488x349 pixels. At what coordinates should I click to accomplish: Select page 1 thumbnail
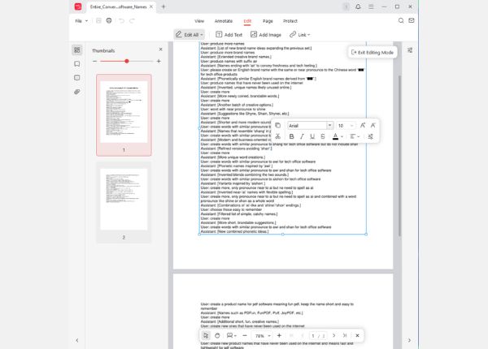pos(124,115)
